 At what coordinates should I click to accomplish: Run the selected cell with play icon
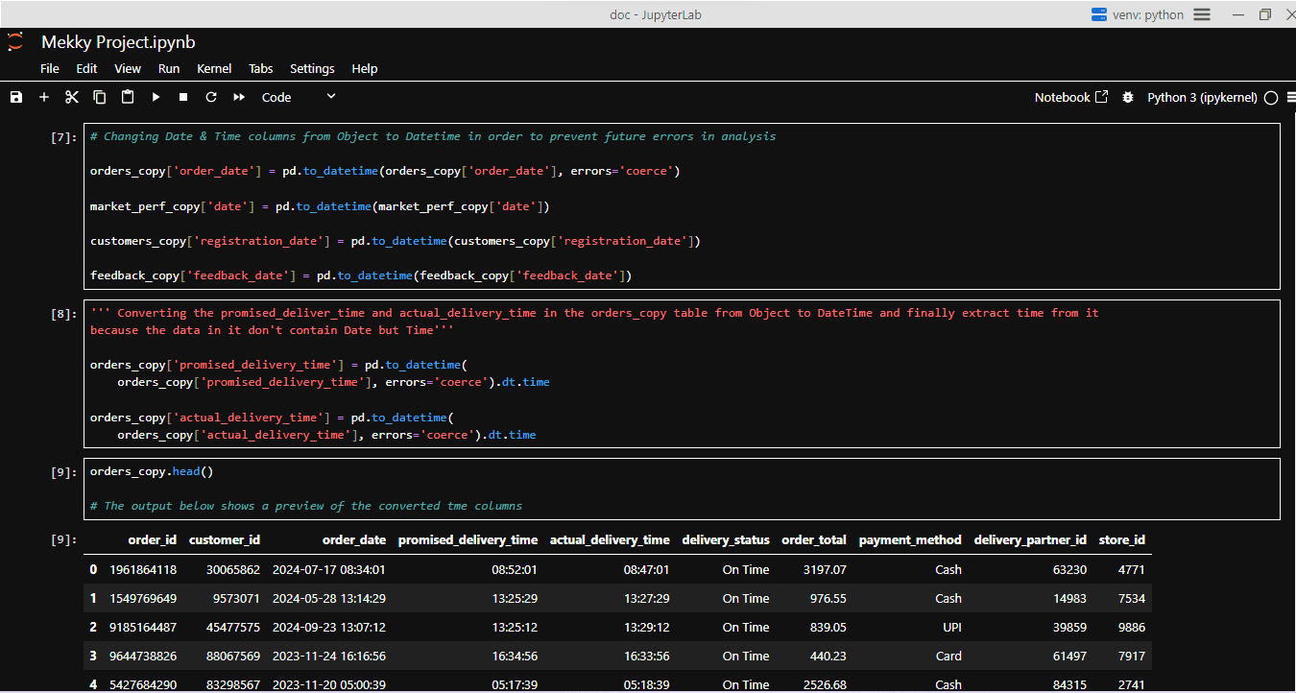pos(156,97)
